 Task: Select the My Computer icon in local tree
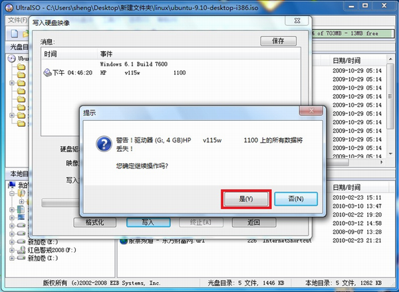point(12,185)
